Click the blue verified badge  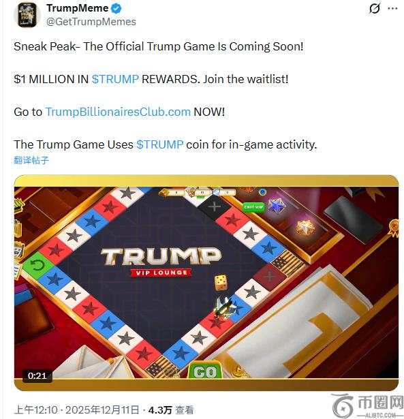116,9
